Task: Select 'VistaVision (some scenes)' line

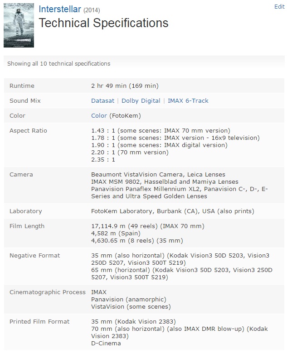Action: coord(131,307)
